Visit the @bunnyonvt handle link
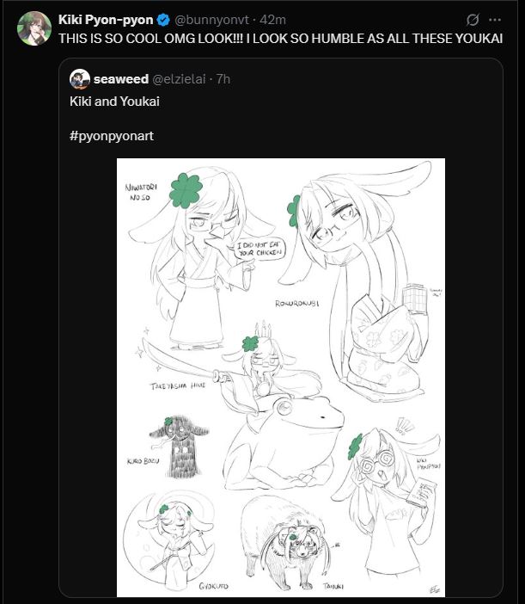This screenshot has height=604, width=525. click(212, 20)
